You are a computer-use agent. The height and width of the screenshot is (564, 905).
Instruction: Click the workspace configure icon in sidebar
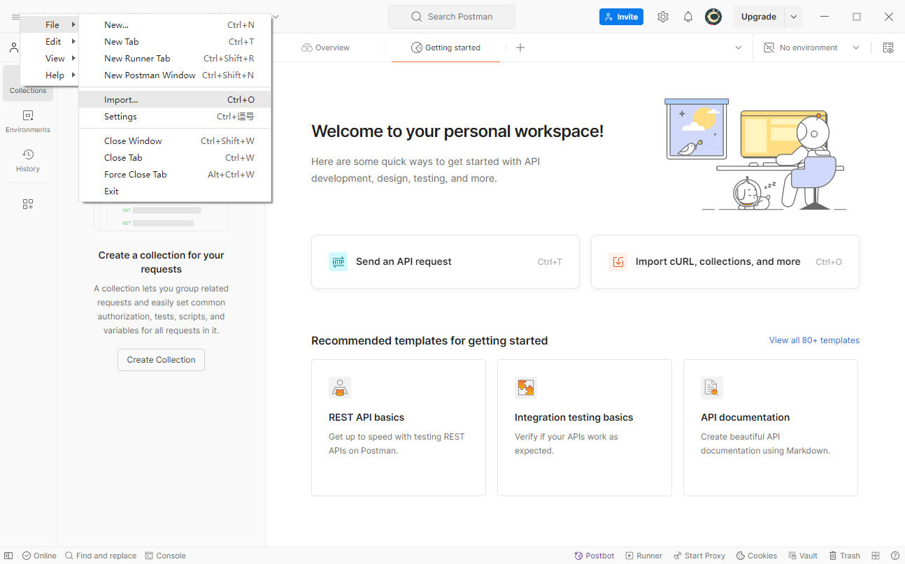point(28,204)
